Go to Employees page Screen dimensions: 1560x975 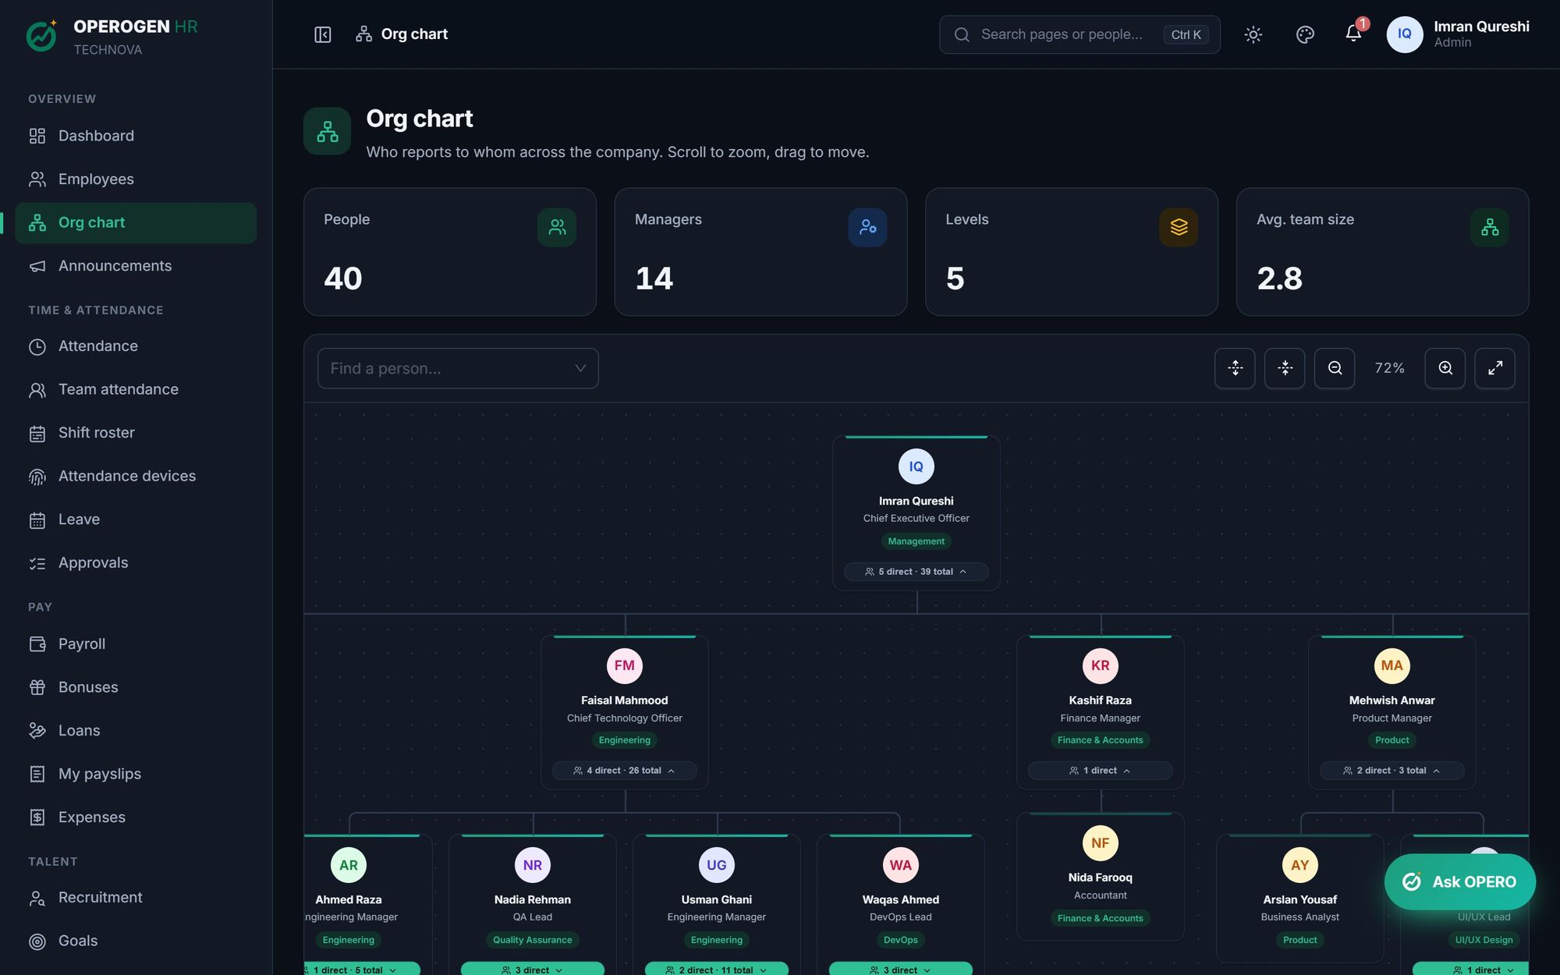(x=136, y=179)
